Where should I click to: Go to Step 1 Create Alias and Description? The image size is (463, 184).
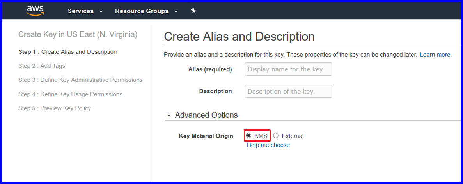pyautogui.click(x=67, y=52)
